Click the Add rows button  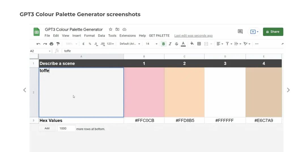click(47, 128)
